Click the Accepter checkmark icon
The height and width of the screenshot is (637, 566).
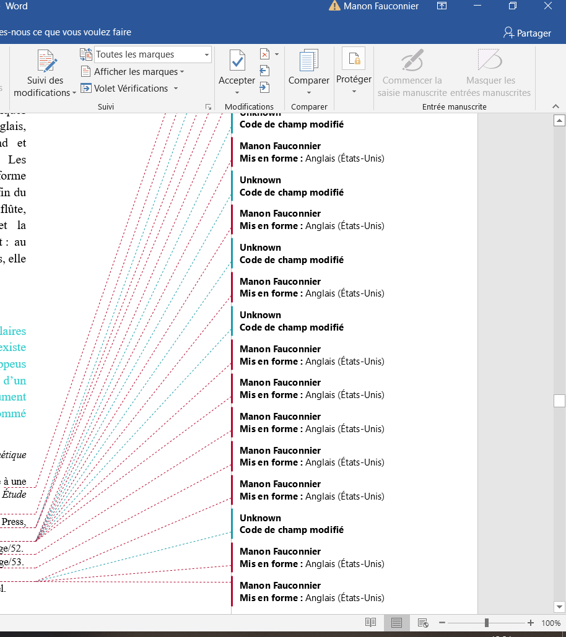237,61
